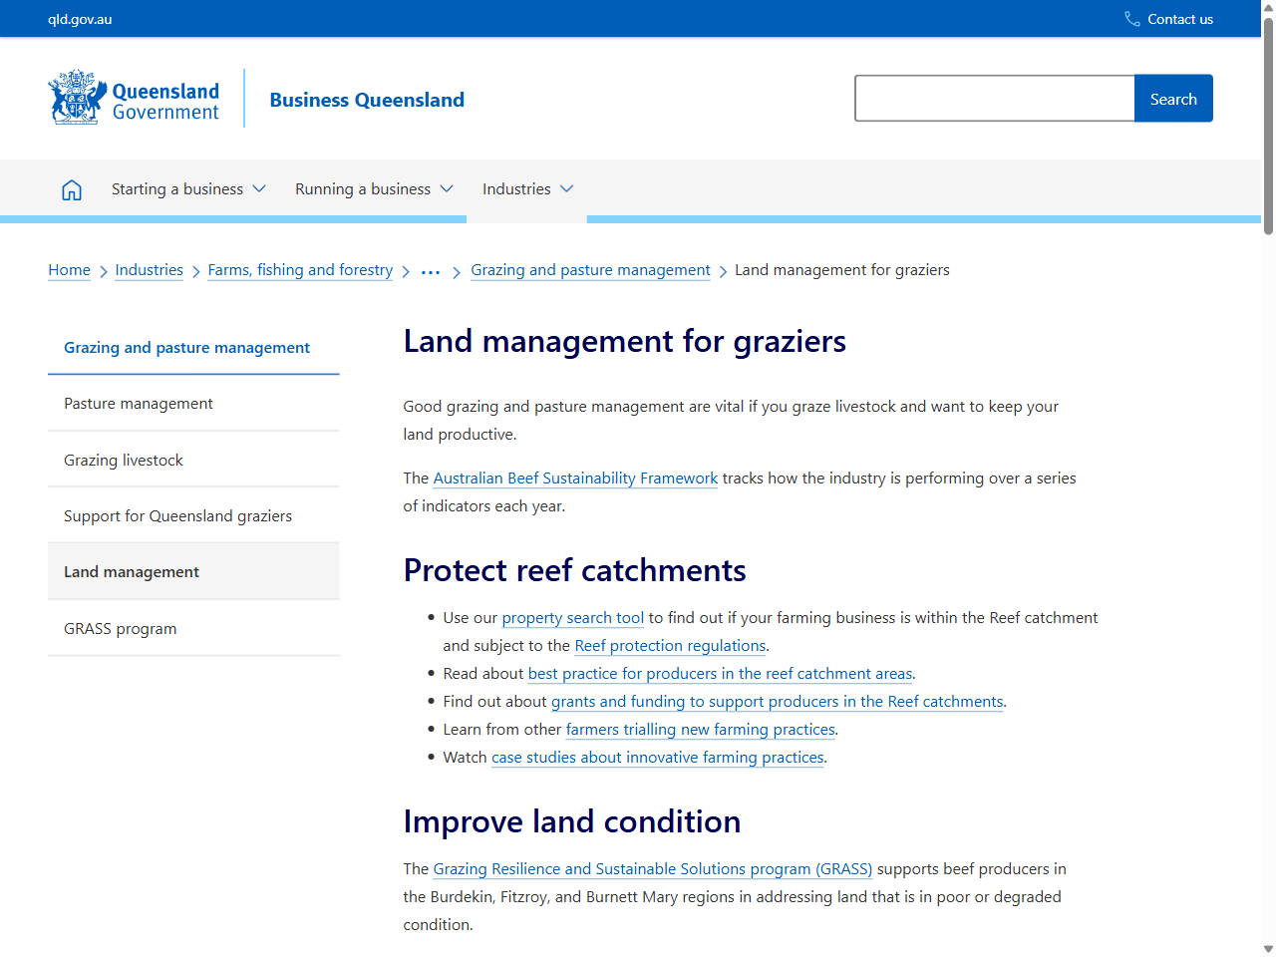This screenshot has height=957, width=1276.
Task: Follow the Australian Beef Sustainability Framework link
Action: pyautogui.click(x=575, y=478)
